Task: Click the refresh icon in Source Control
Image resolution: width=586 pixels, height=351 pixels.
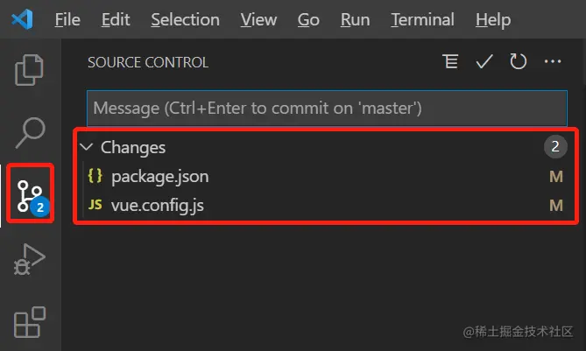Action: tap(518, 61)
